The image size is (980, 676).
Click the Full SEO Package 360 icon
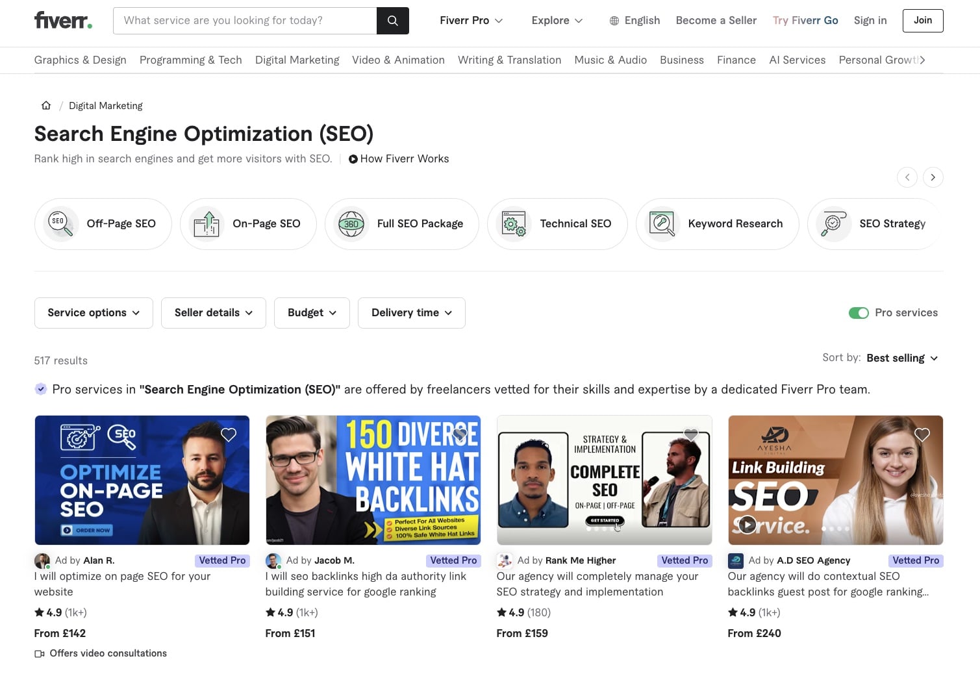(351, 223)
